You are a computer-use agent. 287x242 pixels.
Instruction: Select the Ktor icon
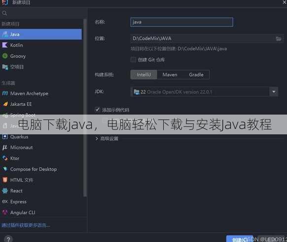[5, 158]
